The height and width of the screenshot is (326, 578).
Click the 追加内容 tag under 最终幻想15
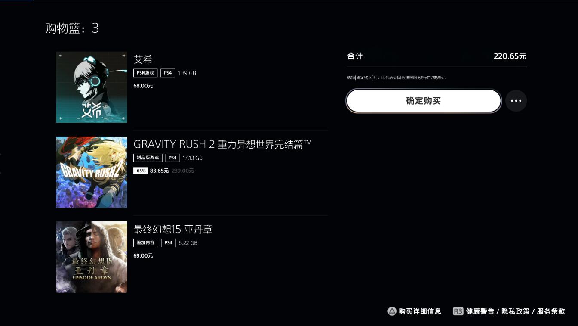[146, 242]
